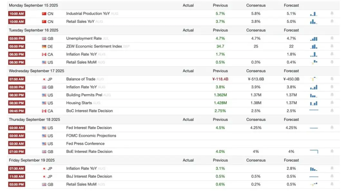Click the China flag beside Industrial Production
Screen dimensions: 348x193
point(44,14)
